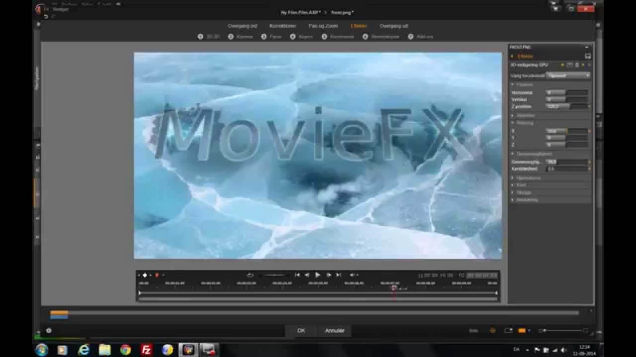This screenshot has width=636, height=357.
Task: Open the Overgang ind tab
Action: tap(242, 26)
